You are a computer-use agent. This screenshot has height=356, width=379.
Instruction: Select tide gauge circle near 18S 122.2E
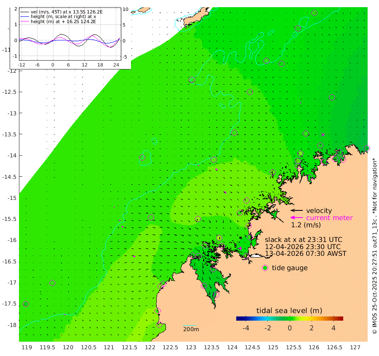[x=159, y=324]
